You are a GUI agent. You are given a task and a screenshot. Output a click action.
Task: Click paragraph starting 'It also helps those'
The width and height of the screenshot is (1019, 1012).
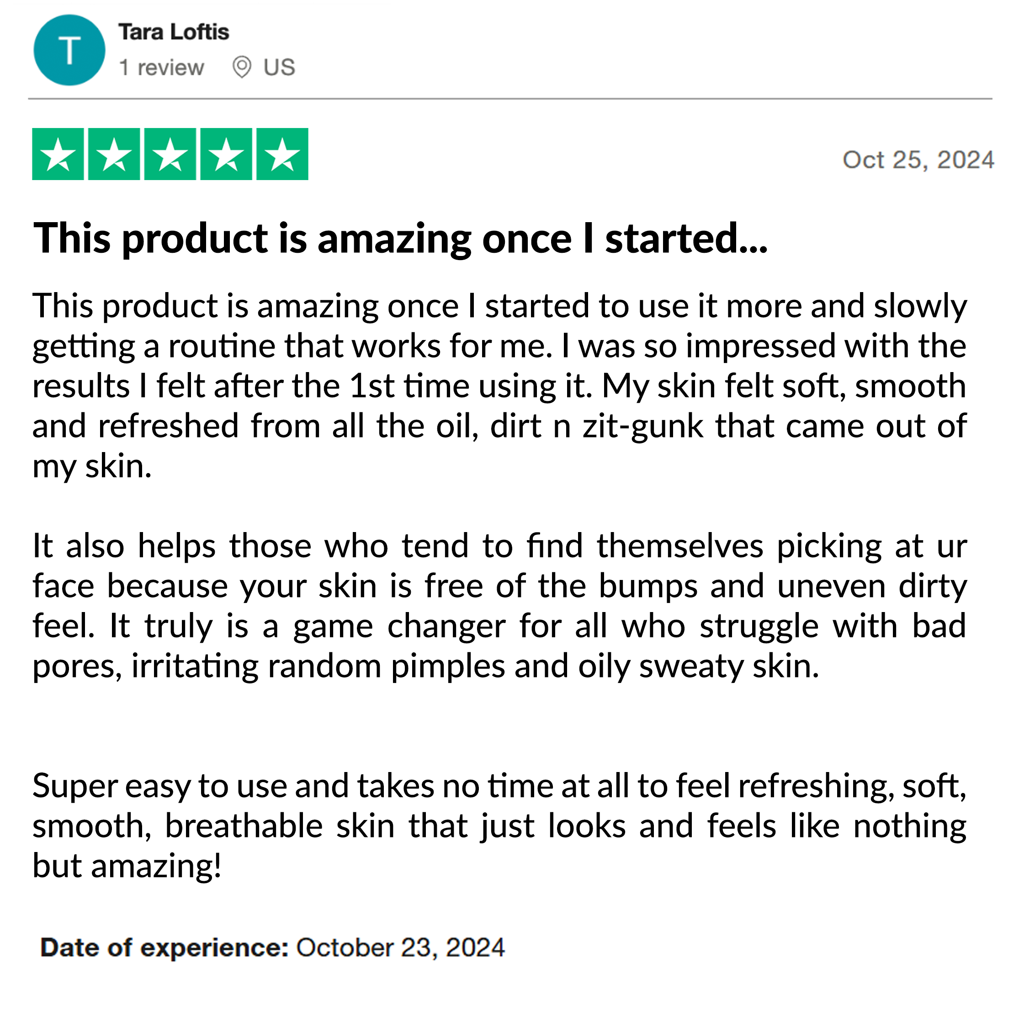[x=499, y=606]
